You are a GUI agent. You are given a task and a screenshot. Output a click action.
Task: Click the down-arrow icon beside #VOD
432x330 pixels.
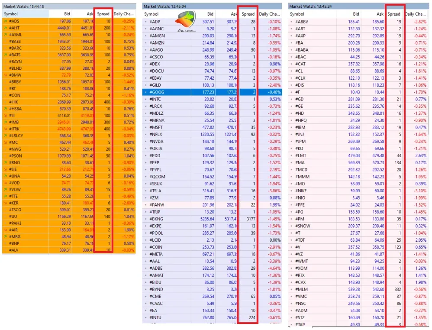(6, 183)
